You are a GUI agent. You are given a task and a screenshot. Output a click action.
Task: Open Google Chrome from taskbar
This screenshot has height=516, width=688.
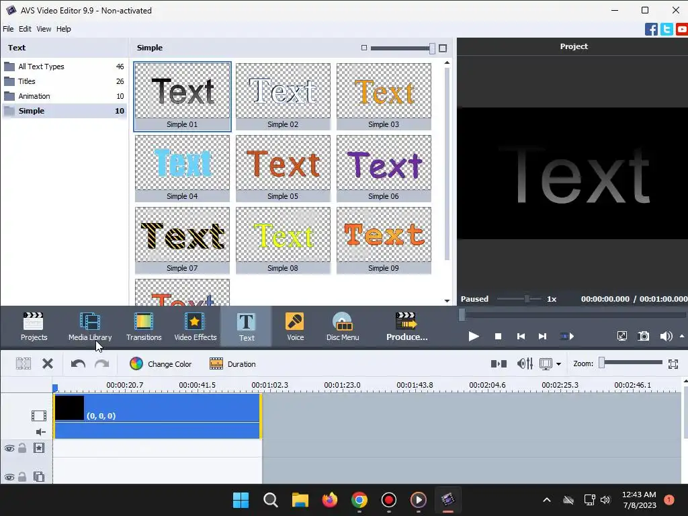point(359,500)
